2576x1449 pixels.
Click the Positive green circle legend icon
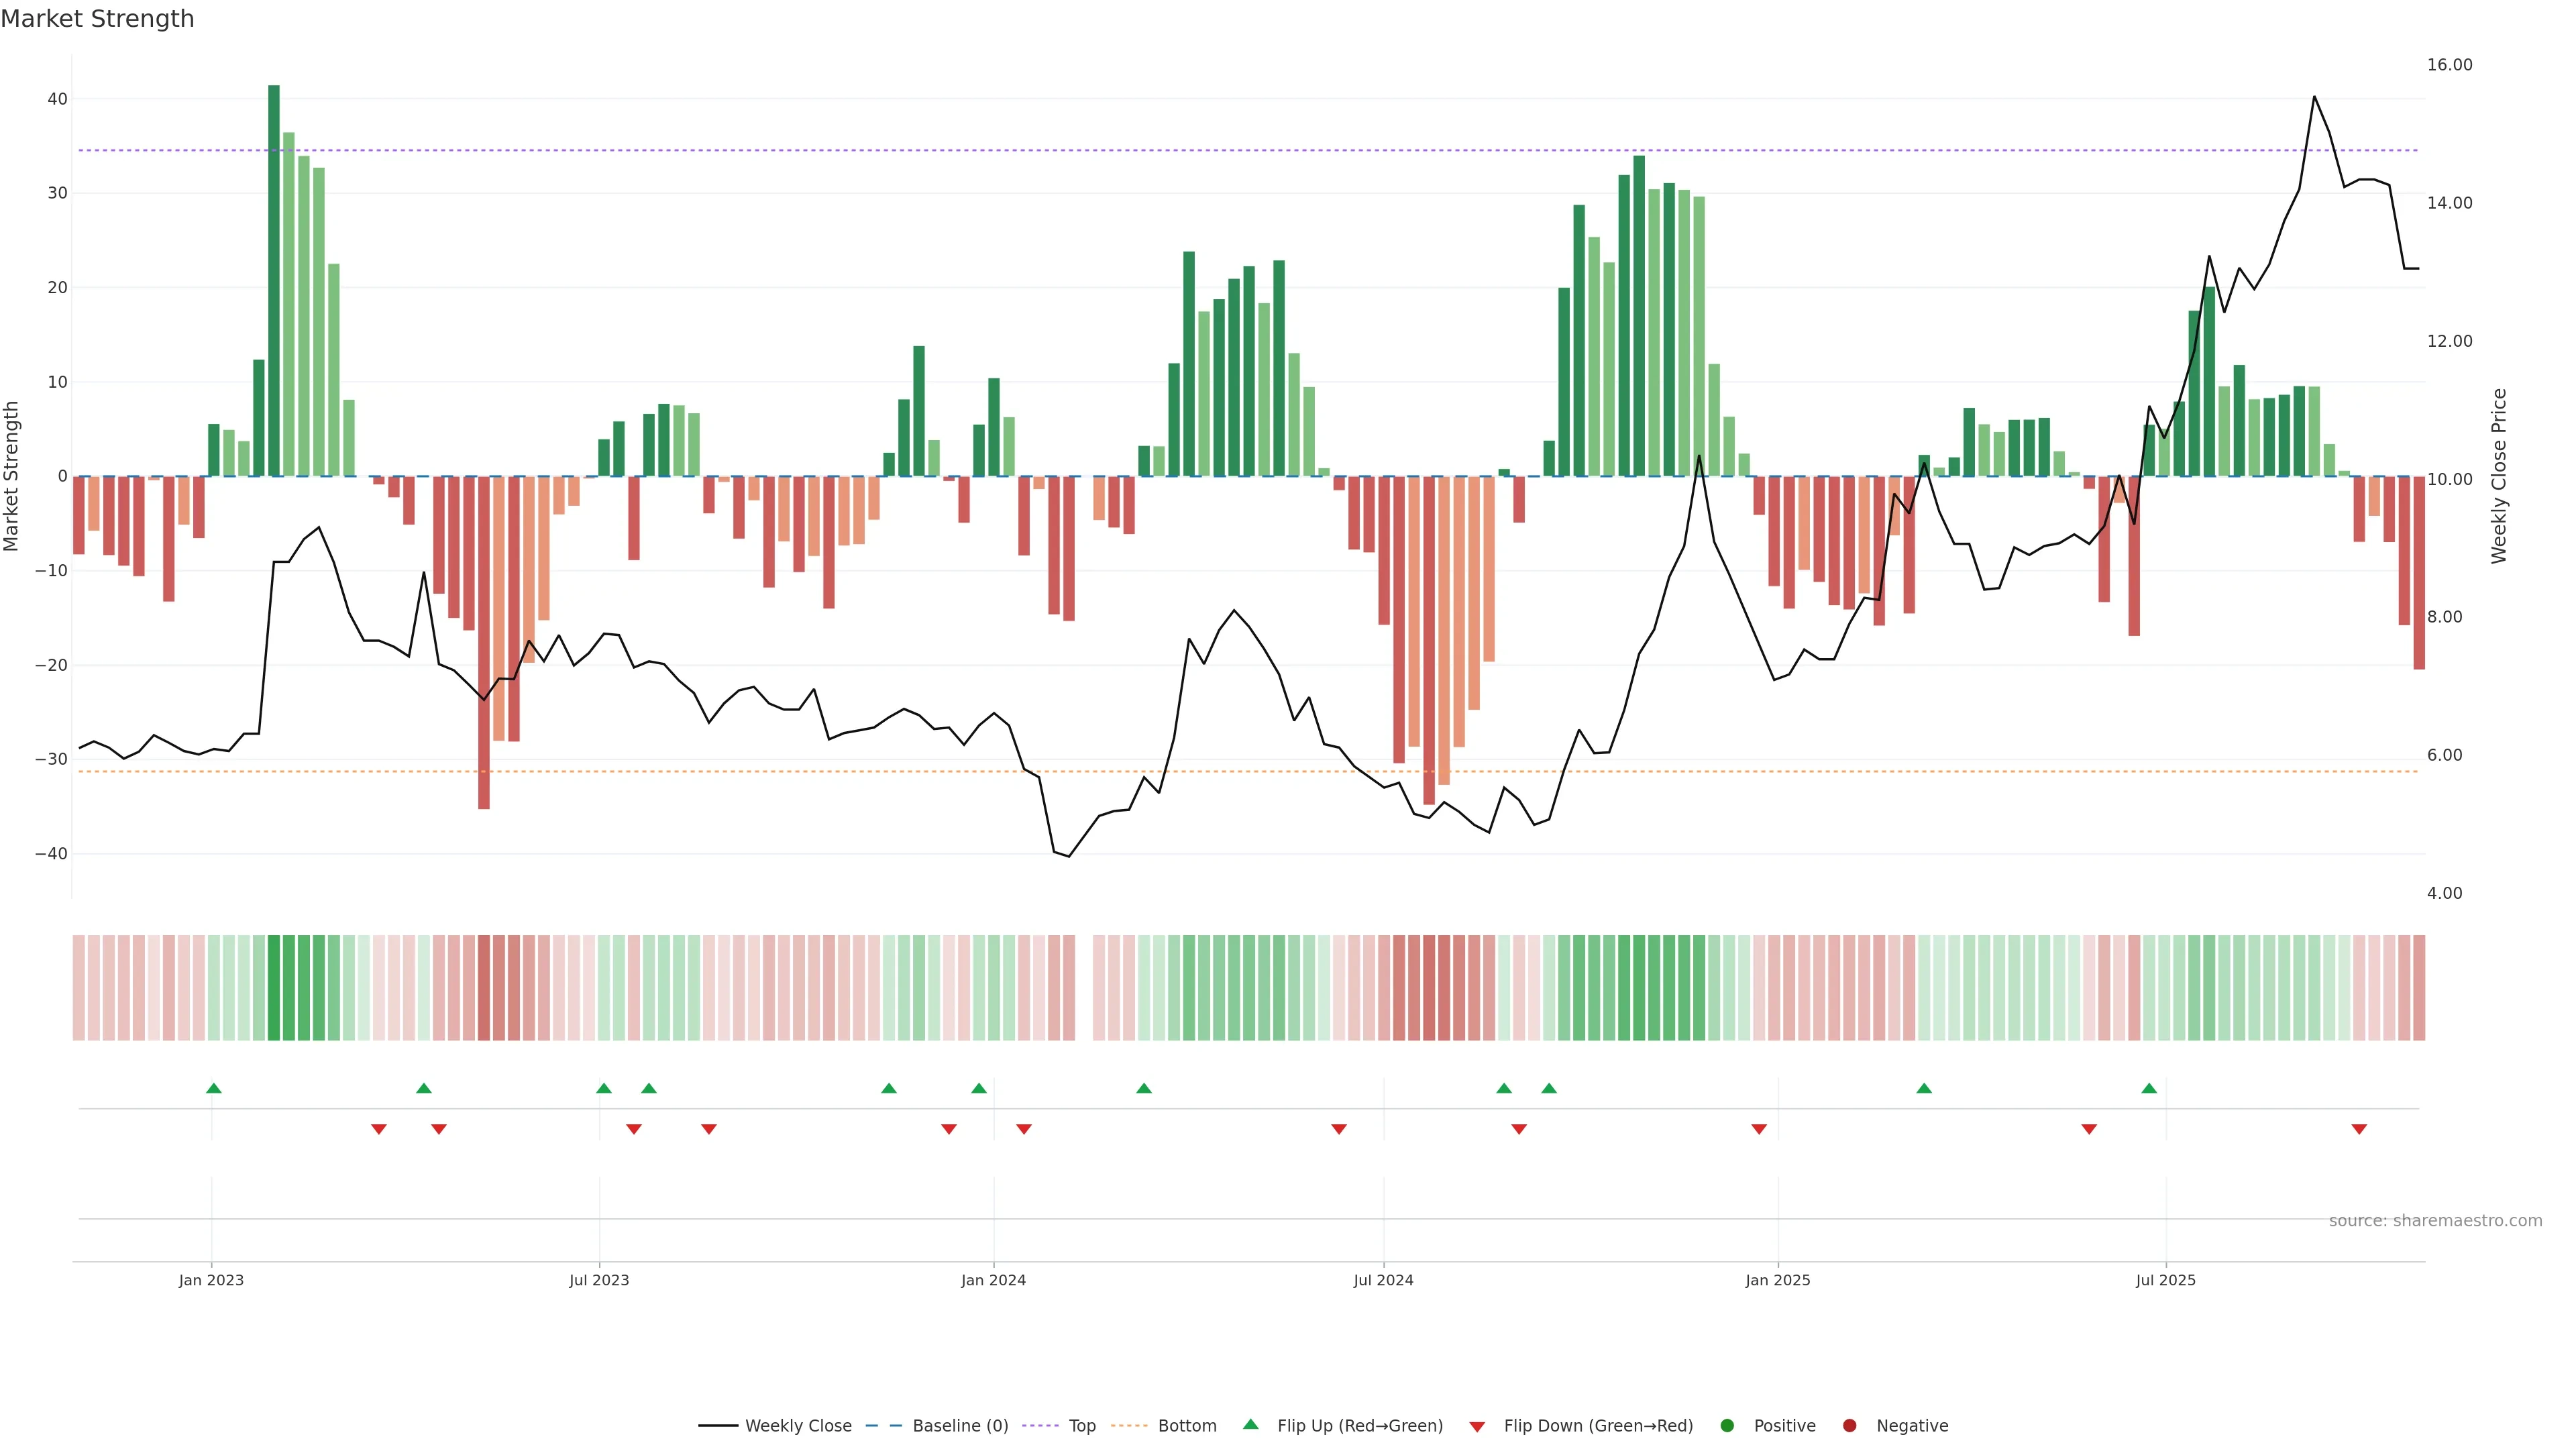click(1727, 1426)
